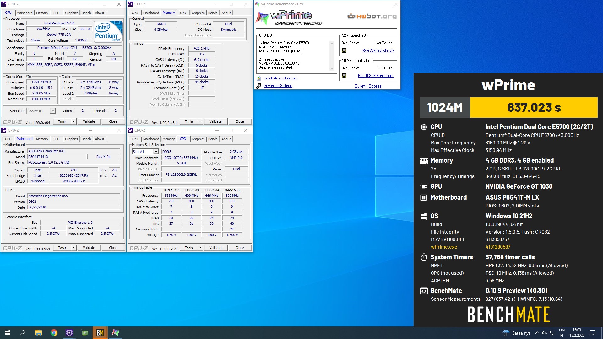Click the Core Speed value field
Viewport: 603px width, 339px height.
pos(41,82)
